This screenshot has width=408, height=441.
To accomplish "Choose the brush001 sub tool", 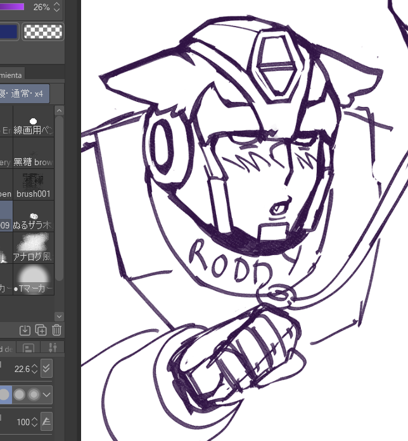I will click(x=33, y=185).
